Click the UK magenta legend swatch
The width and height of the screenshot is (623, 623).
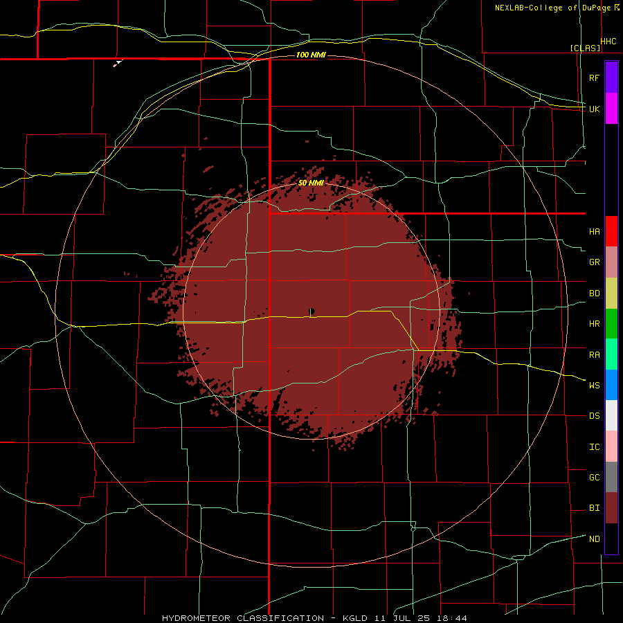(611, 109)
